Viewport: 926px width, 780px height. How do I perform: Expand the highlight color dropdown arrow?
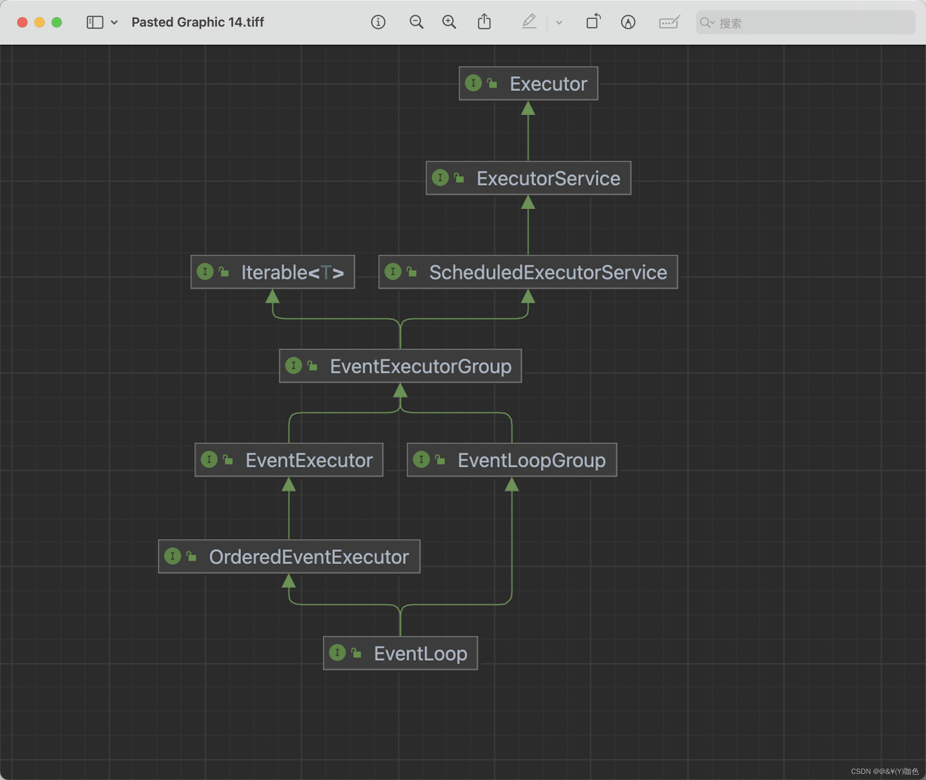point(559,22)
